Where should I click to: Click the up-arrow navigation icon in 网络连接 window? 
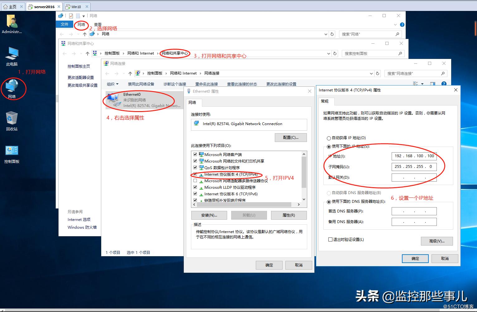tap(130, 73)
